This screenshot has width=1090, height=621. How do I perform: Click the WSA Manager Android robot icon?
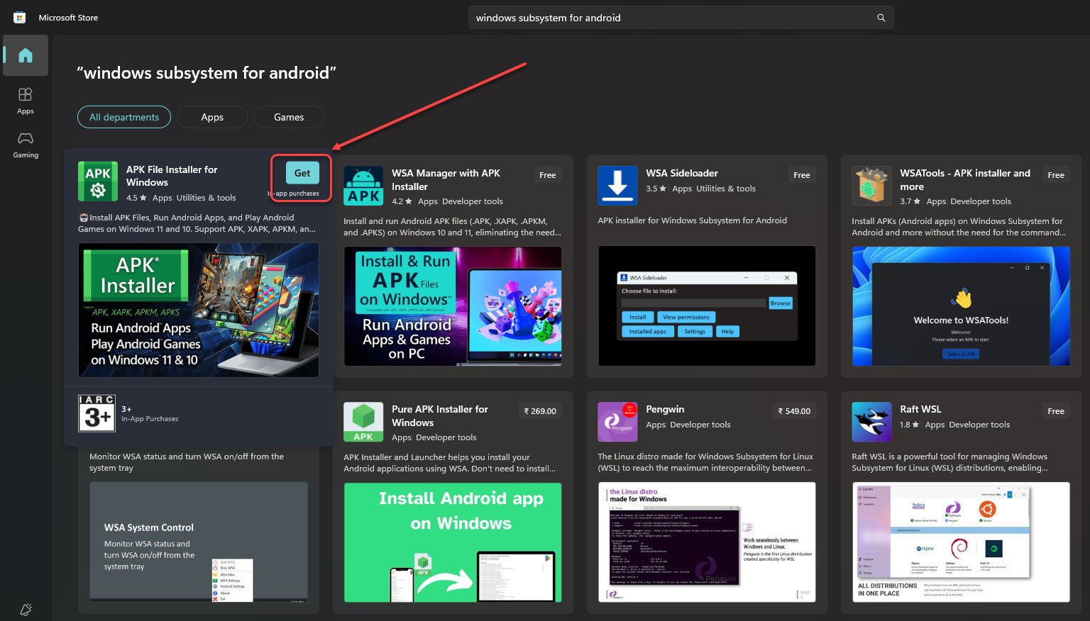[x=363, y=185]
